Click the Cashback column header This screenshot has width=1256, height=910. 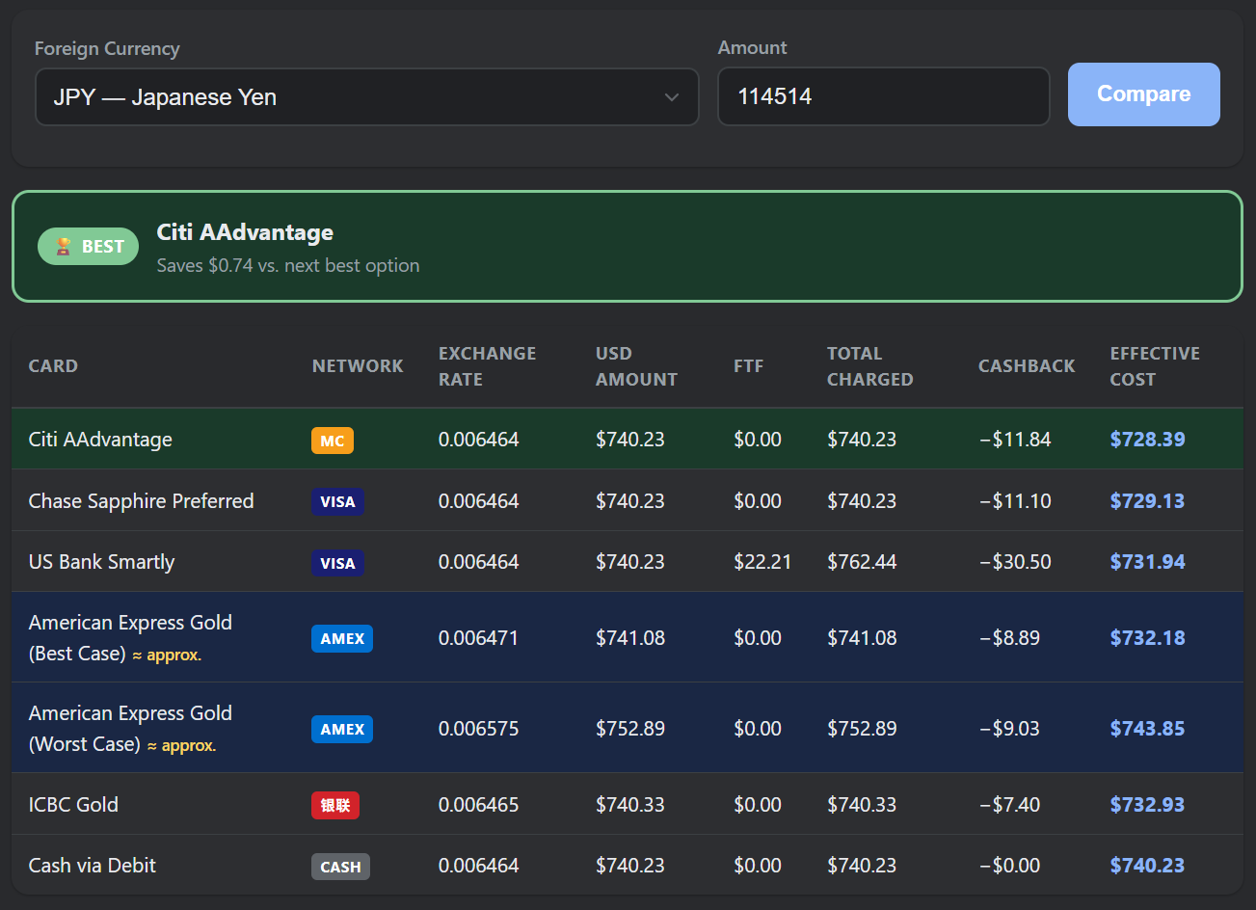tap(1027, 366)
